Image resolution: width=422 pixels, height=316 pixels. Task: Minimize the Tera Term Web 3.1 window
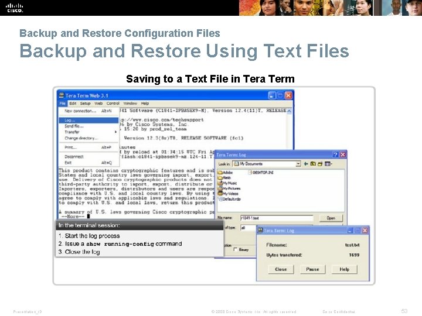pos(272,95)
